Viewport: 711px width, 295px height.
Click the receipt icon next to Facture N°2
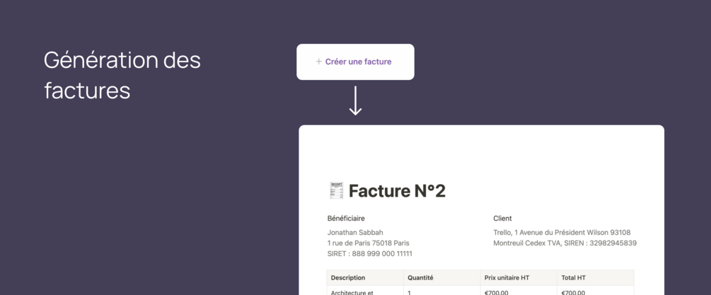coord(337,191)
